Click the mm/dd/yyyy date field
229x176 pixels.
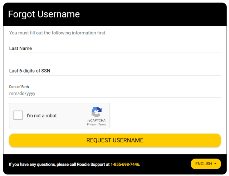tap(115, 94)
